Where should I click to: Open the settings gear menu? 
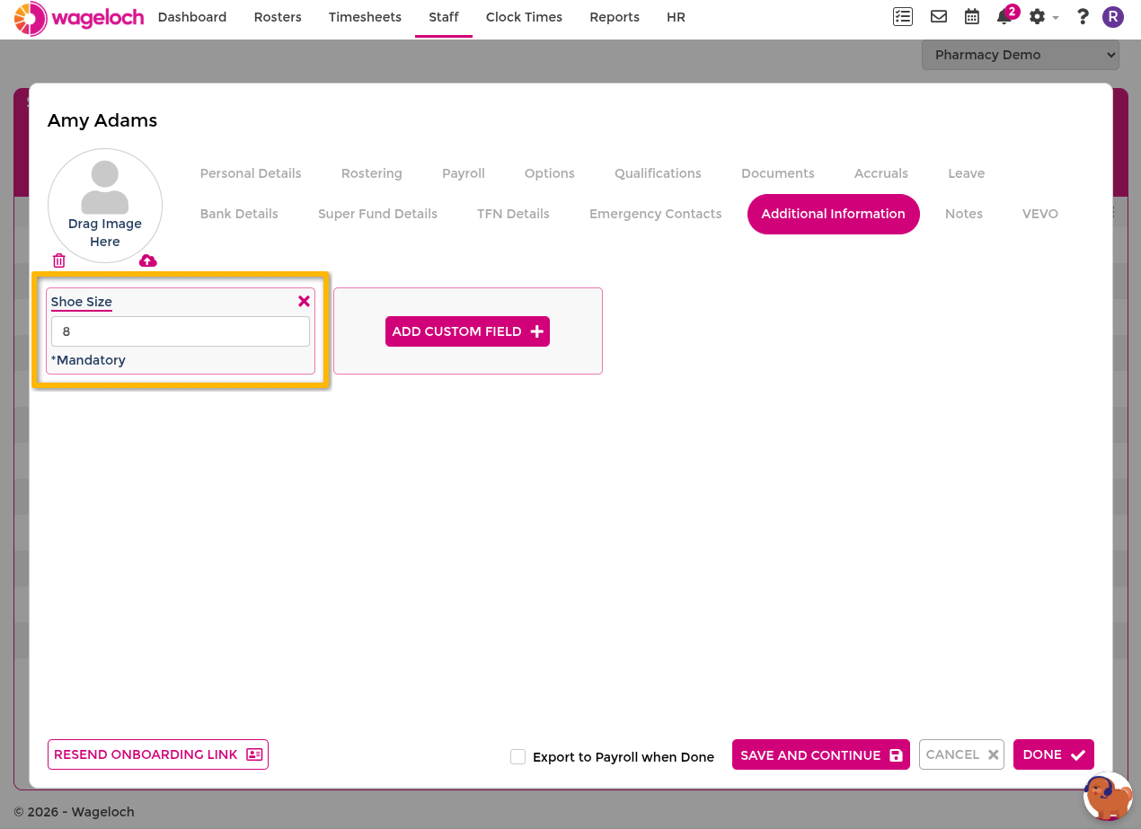tap(1043, 16)
